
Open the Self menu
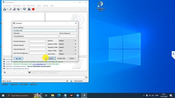(x=24, y=5)
